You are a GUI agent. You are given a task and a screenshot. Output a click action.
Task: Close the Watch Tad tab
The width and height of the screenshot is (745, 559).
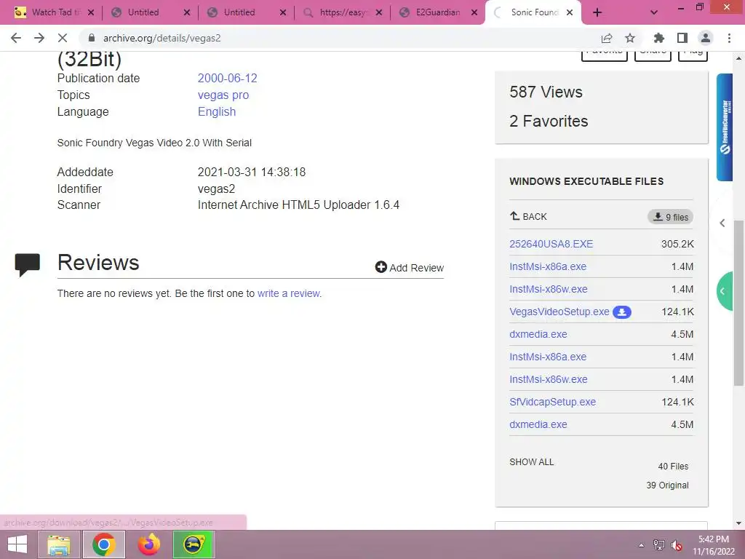click(x=91, y=13)
